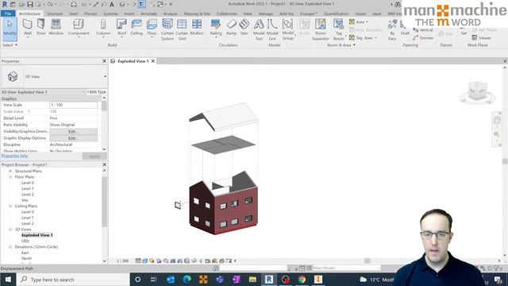Image resolution: width=508 pixels, height=286 pixels.
Task: Click the 1 : 100 scale in view control bar
Action: [x=123, y=261]
